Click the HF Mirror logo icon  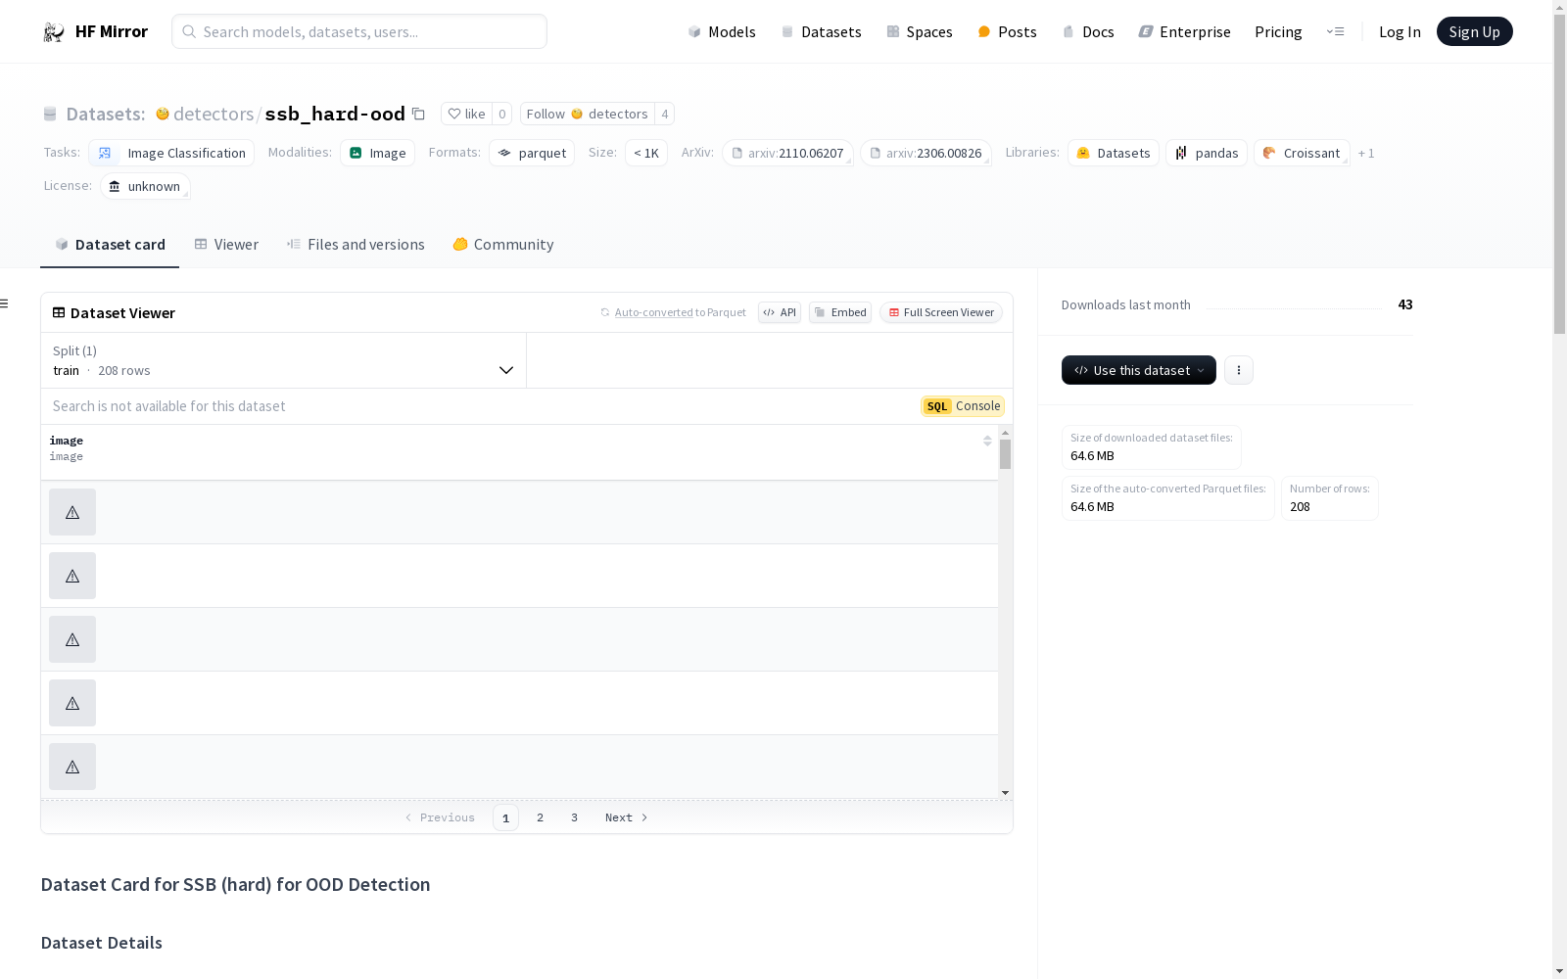(54, 32)
